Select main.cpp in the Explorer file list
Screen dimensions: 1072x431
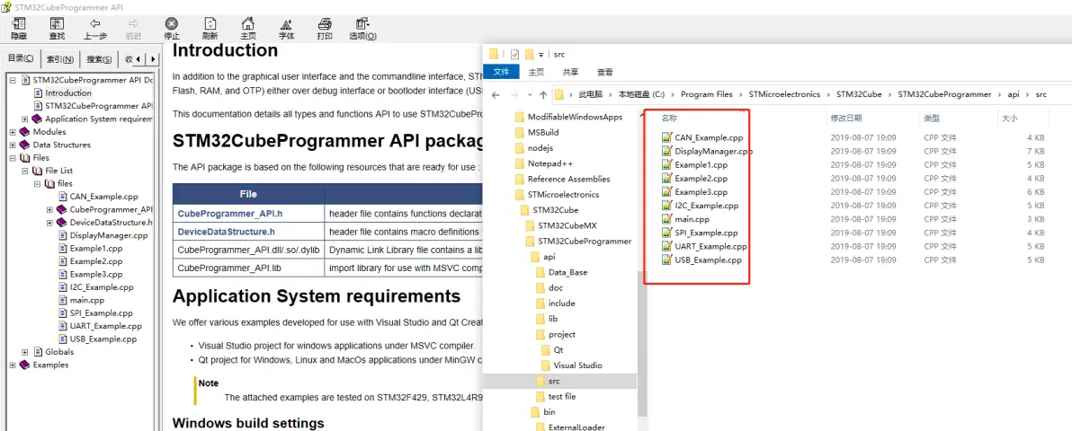point(692,219)
